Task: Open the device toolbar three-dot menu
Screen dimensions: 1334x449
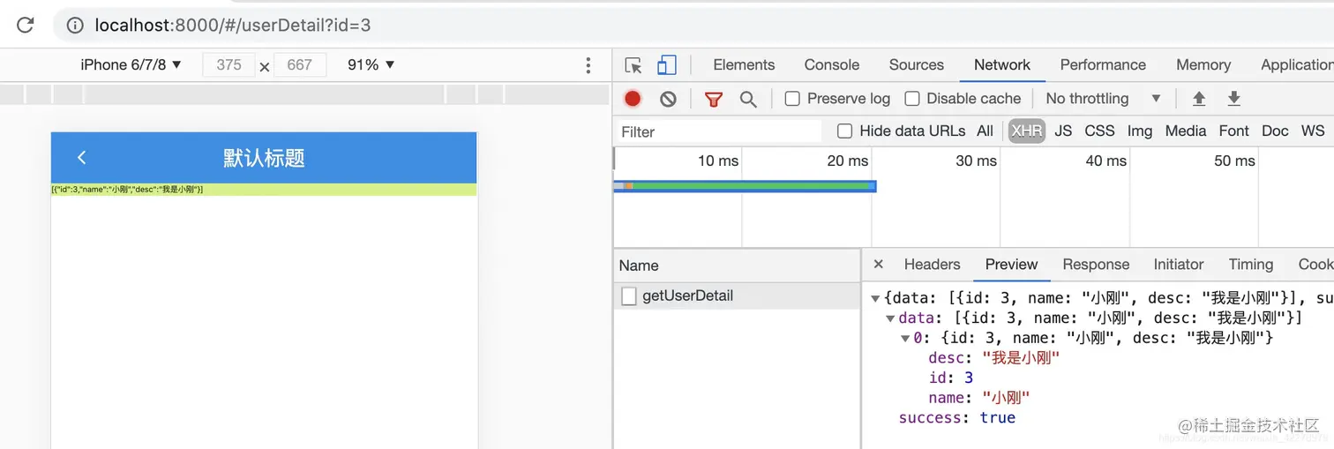Action: (588, 65)
